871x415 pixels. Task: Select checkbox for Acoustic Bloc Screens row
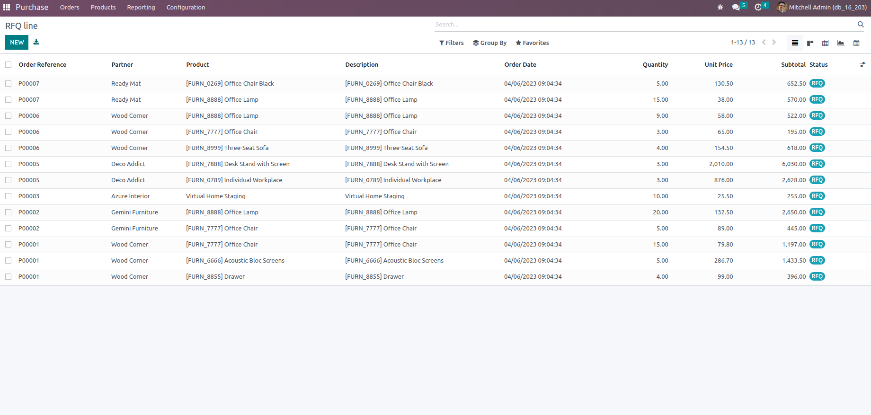click(9, 261)
